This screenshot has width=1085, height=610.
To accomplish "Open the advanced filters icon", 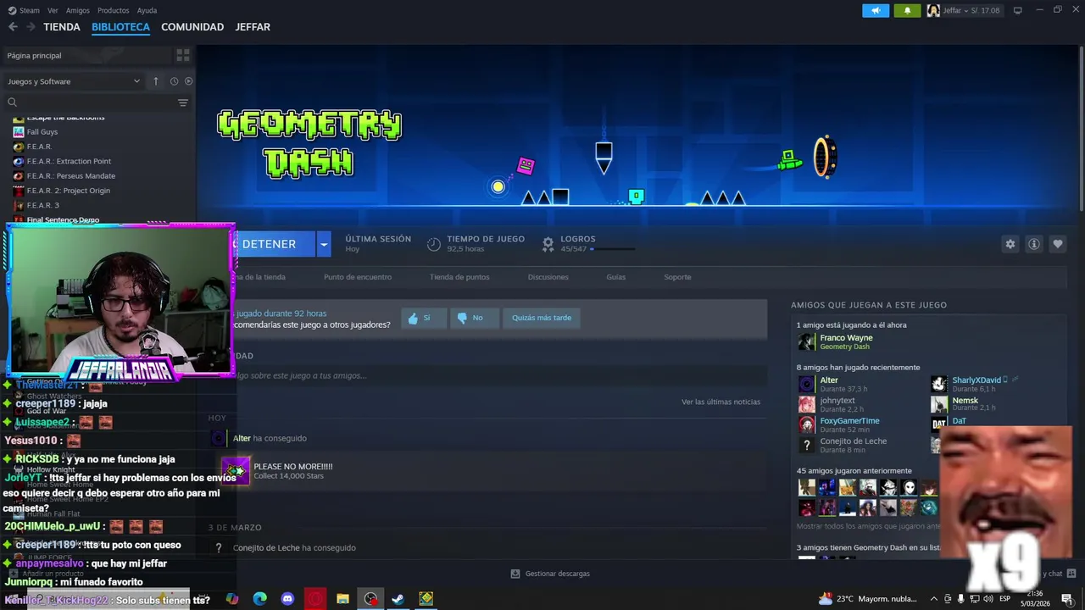I will click(183, 103).
